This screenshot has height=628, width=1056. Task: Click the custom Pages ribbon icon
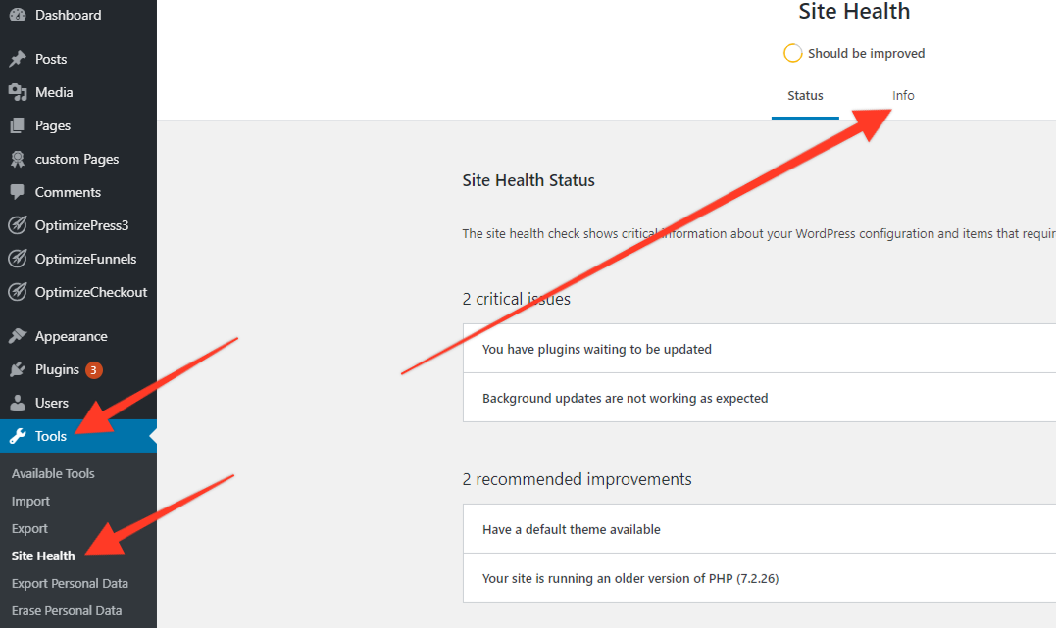click(18, 159)
